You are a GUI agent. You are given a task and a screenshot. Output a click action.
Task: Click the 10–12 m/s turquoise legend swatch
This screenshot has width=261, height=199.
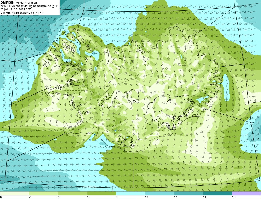point(159,193)
